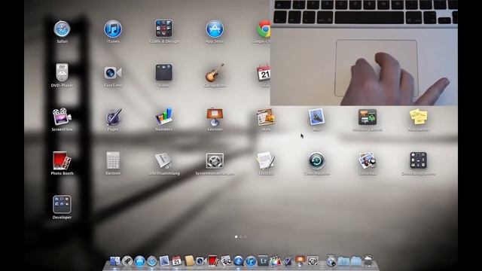The height and width of the screenshot is (271, 482).
Task: Open Pages from the Launchpad grid
Action: pyautogui.click(x=113, y=117)
